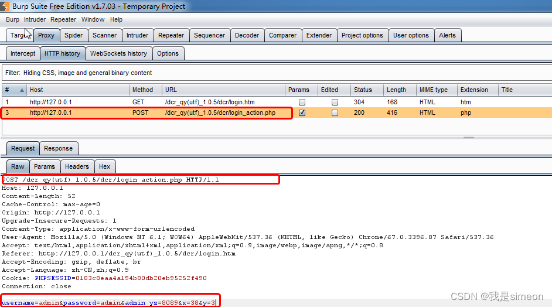Switch to the Decoder tab
The height and width of the screenshot is (307, 552).
point(247,35)
